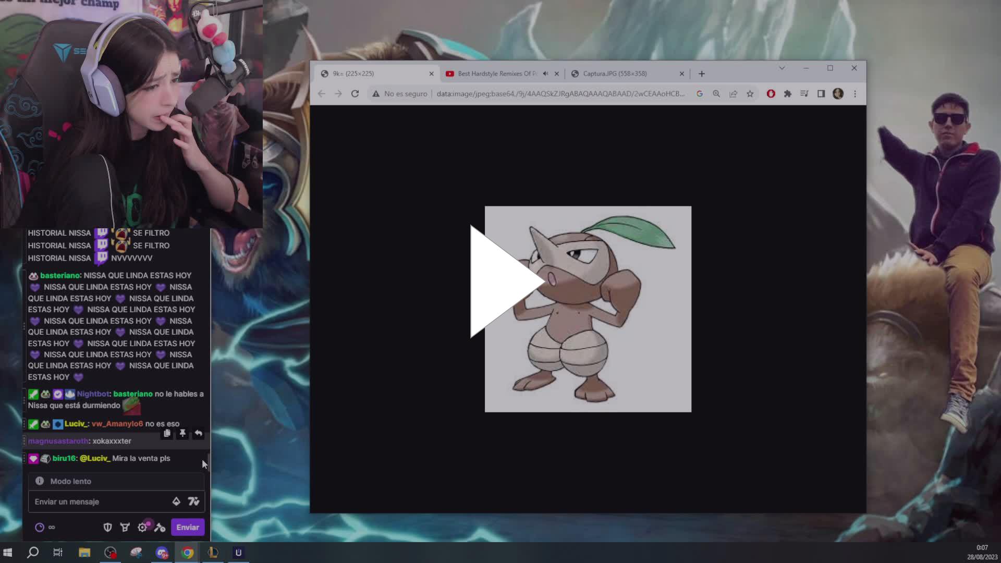The height and width of the screenshot is (563, 1001).
Task: Open the vertical tab search chevron
Action: 782,68
